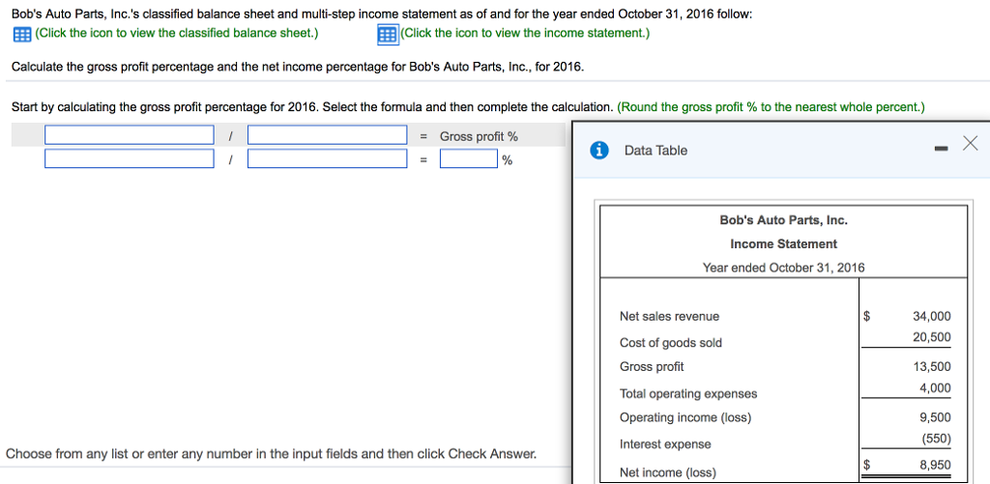Open the classified balance sheet table icon
The image size is (990, 484).
tap(22, 34)
